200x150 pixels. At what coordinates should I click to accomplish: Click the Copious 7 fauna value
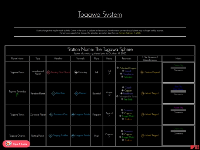tap(109, 136)
